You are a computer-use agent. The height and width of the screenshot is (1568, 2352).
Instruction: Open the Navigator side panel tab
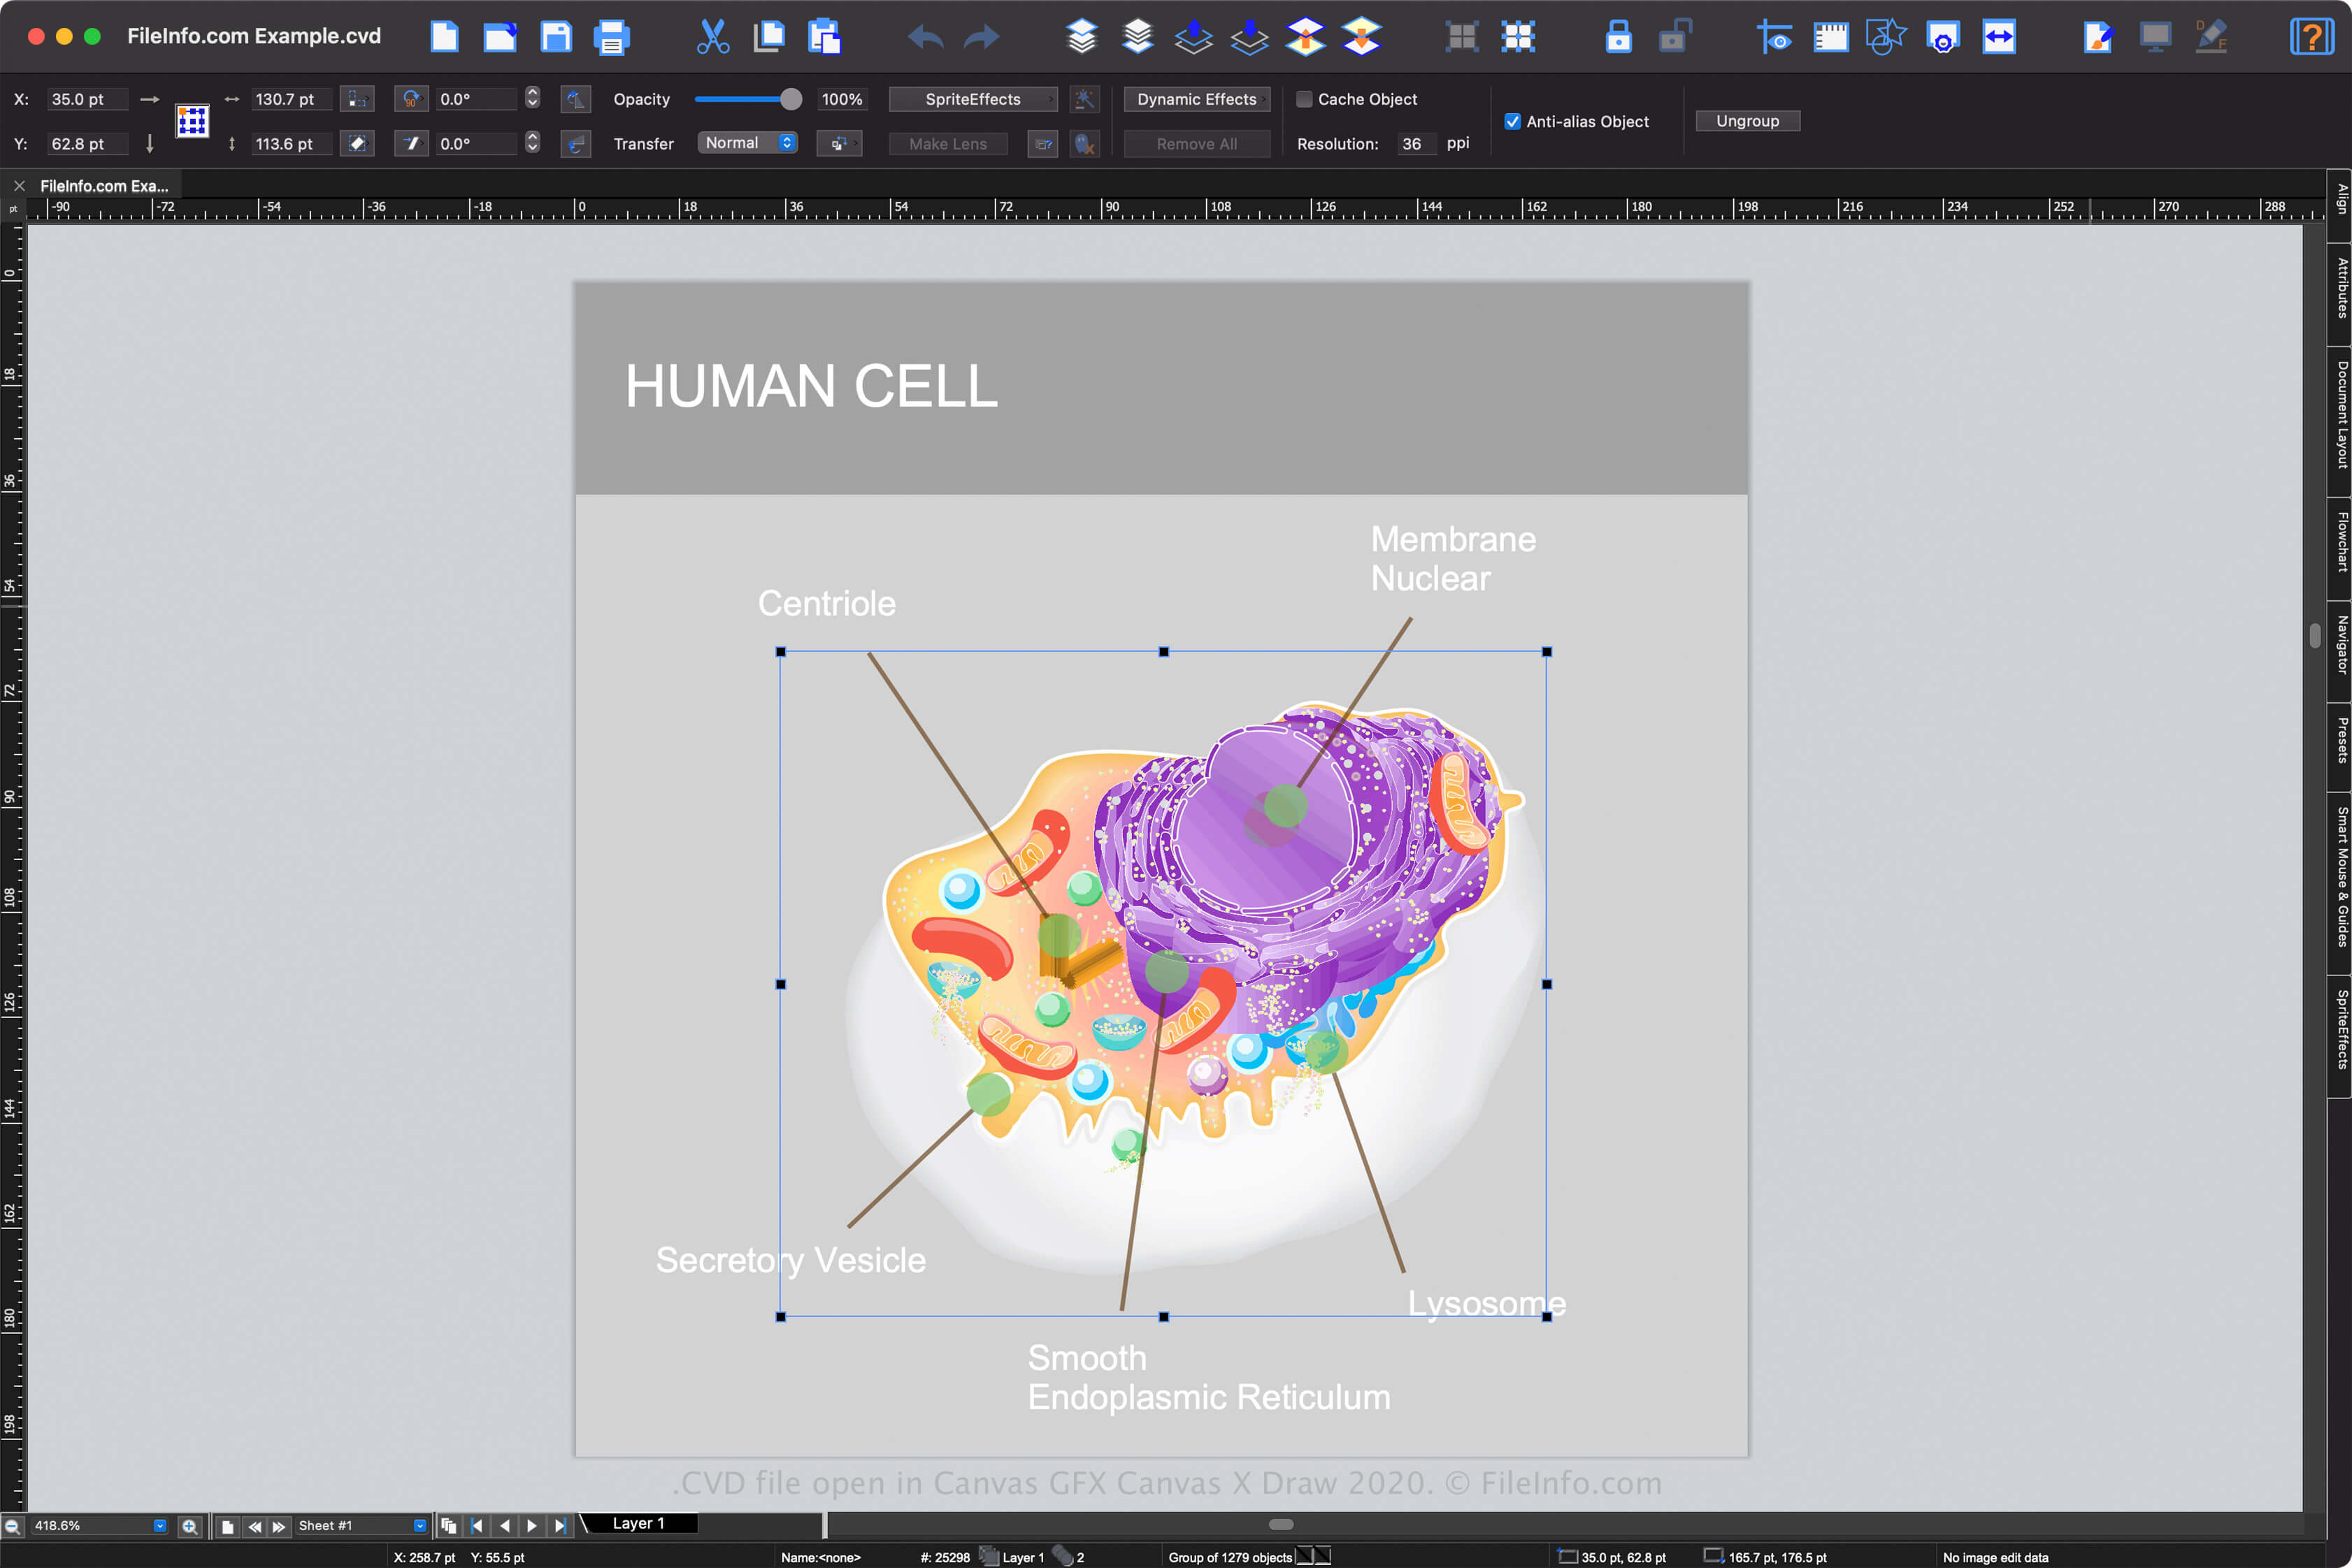pos(2341,645)
